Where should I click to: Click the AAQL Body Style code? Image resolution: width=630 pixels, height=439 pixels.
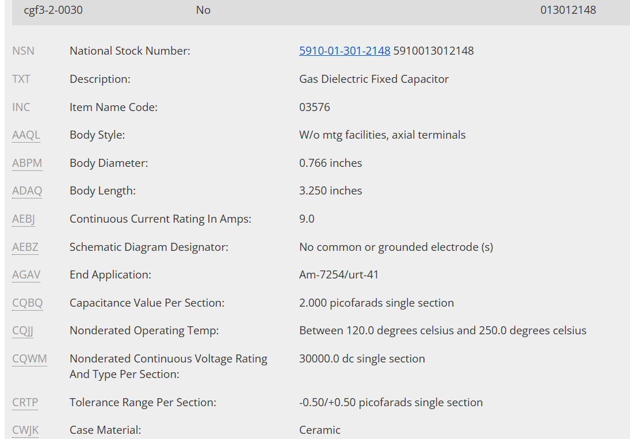tap(26, 135)
